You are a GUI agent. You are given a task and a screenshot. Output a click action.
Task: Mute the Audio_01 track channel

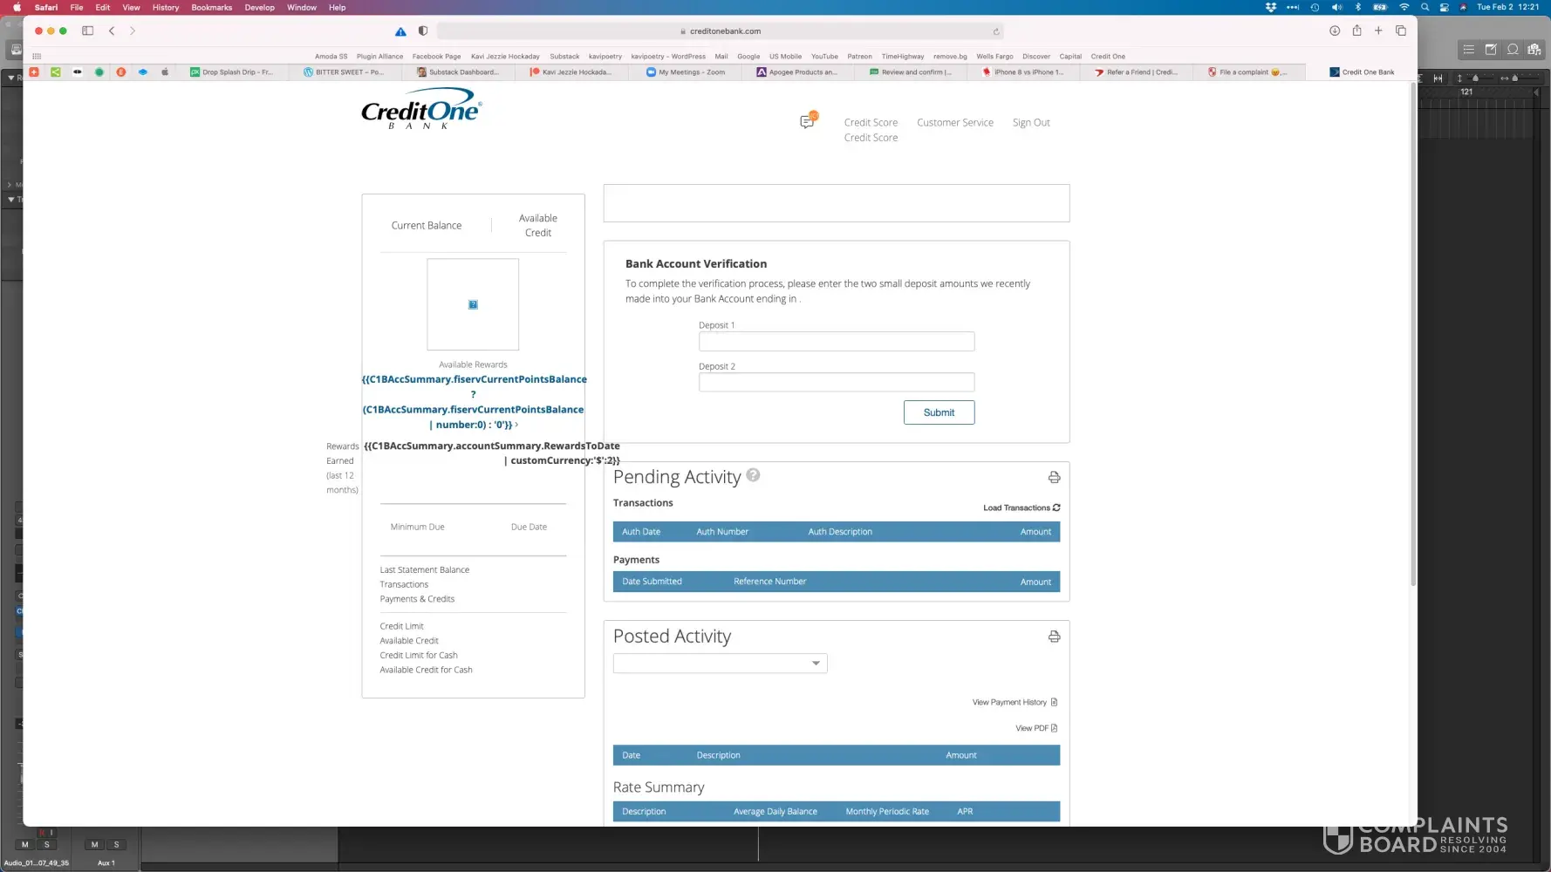tap(24, 844)
